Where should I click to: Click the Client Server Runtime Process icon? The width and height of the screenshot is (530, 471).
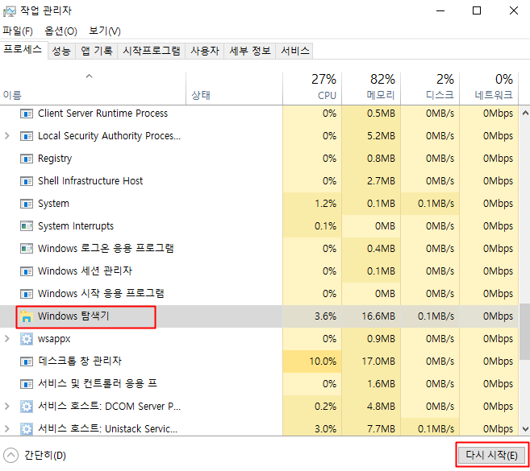pyautogui.click(x=27, y=114)
